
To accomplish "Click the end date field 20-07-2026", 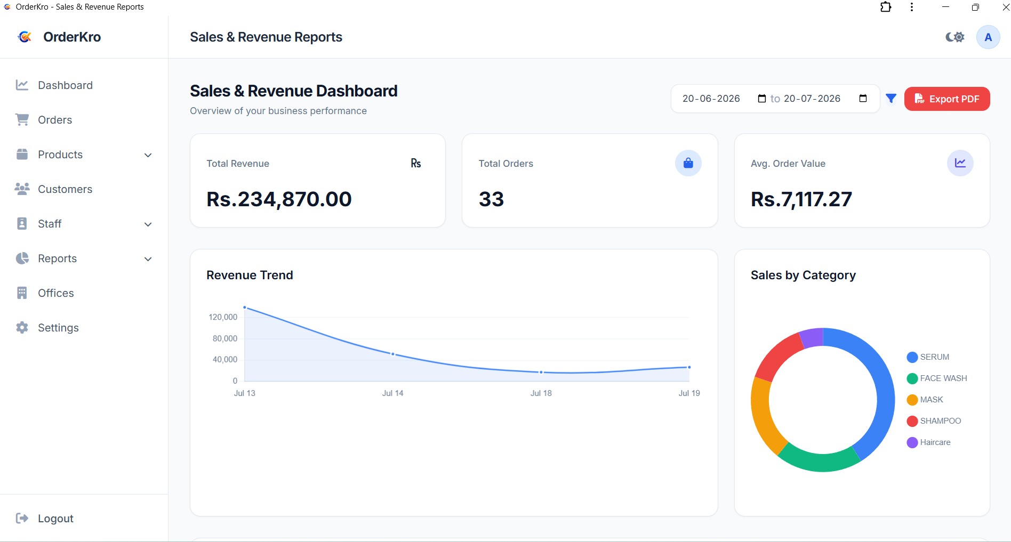I will [825, 99].
